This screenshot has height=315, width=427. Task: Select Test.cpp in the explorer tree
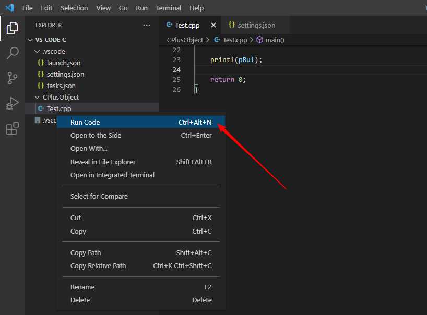click(x=92, y=108)
